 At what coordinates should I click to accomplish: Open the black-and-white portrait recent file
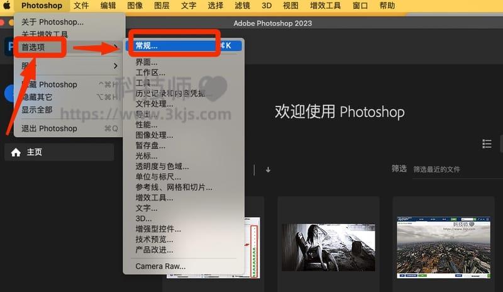tap(328, 247)
